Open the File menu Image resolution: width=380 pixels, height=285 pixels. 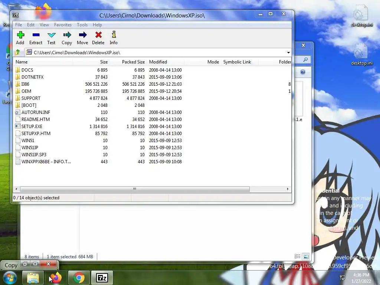pos(19,25)
